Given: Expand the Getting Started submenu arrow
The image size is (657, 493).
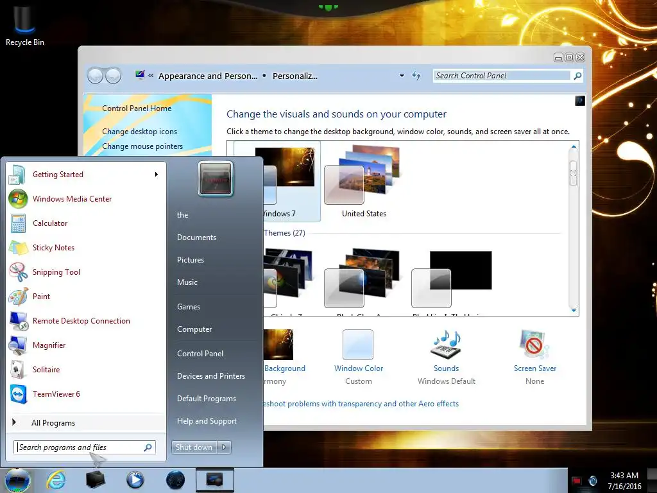Looking at the screenshot, I should pyautogui.click(x=157, y=175).
